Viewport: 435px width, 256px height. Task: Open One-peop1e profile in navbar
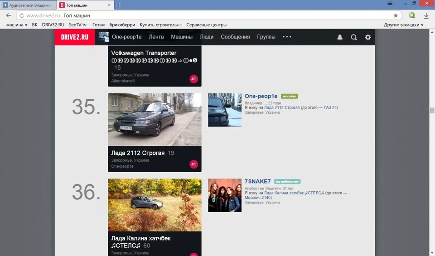coord(127,37)
